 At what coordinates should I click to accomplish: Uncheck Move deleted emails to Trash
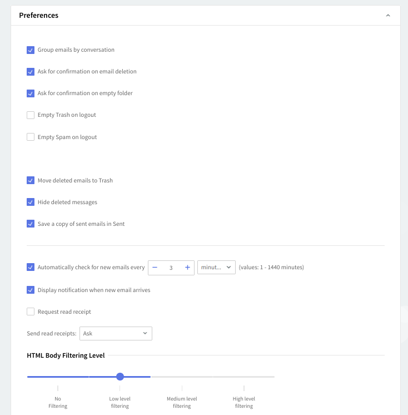coord(31,181)
